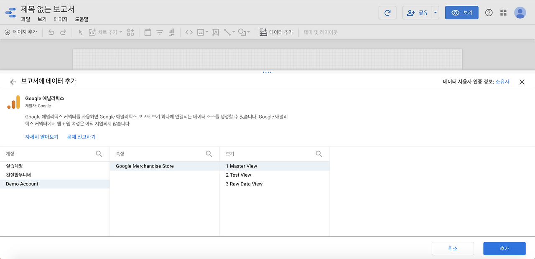Open the user account avatar
Viewport: 535px width, 259px height.
pyautogui.click(x=520, y=13)
